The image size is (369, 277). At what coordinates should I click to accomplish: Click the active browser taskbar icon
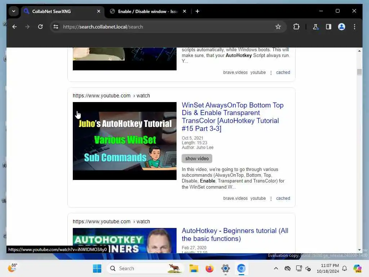coord(241,268)
